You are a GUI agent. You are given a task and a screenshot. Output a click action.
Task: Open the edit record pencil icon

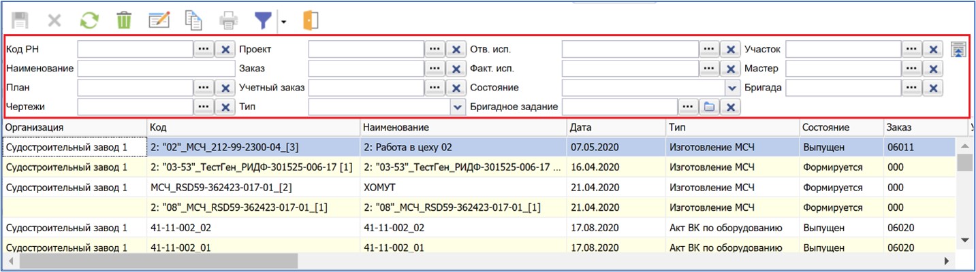[159, 20]
